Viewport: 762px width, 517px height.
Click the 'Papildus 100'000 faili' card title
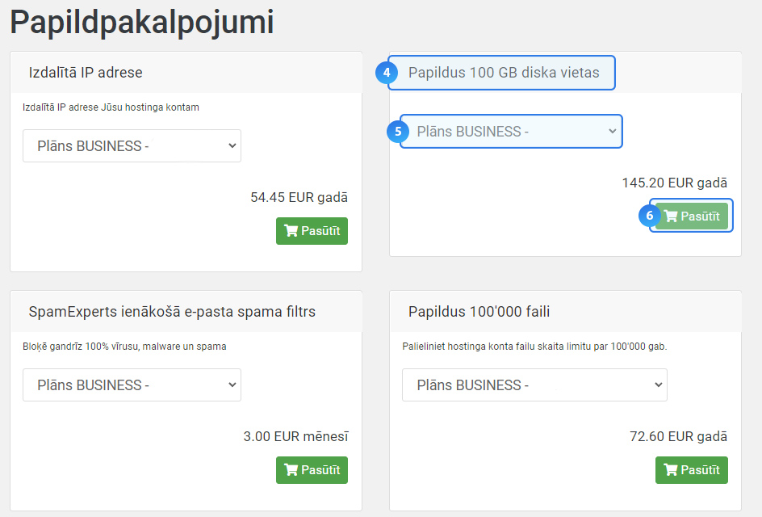click(479, 312)
